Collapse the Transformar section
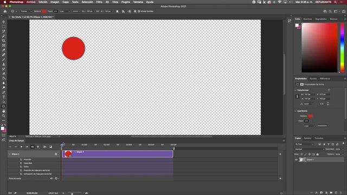The image size is (347, 195). point(295,90)
